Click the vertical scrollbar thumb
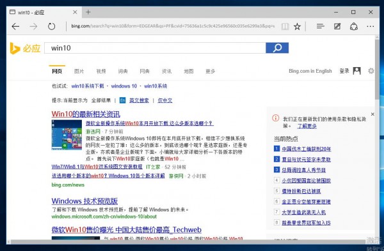Viewport: 384px width, 251px height. pyautogui.click(x=377, y=70)
